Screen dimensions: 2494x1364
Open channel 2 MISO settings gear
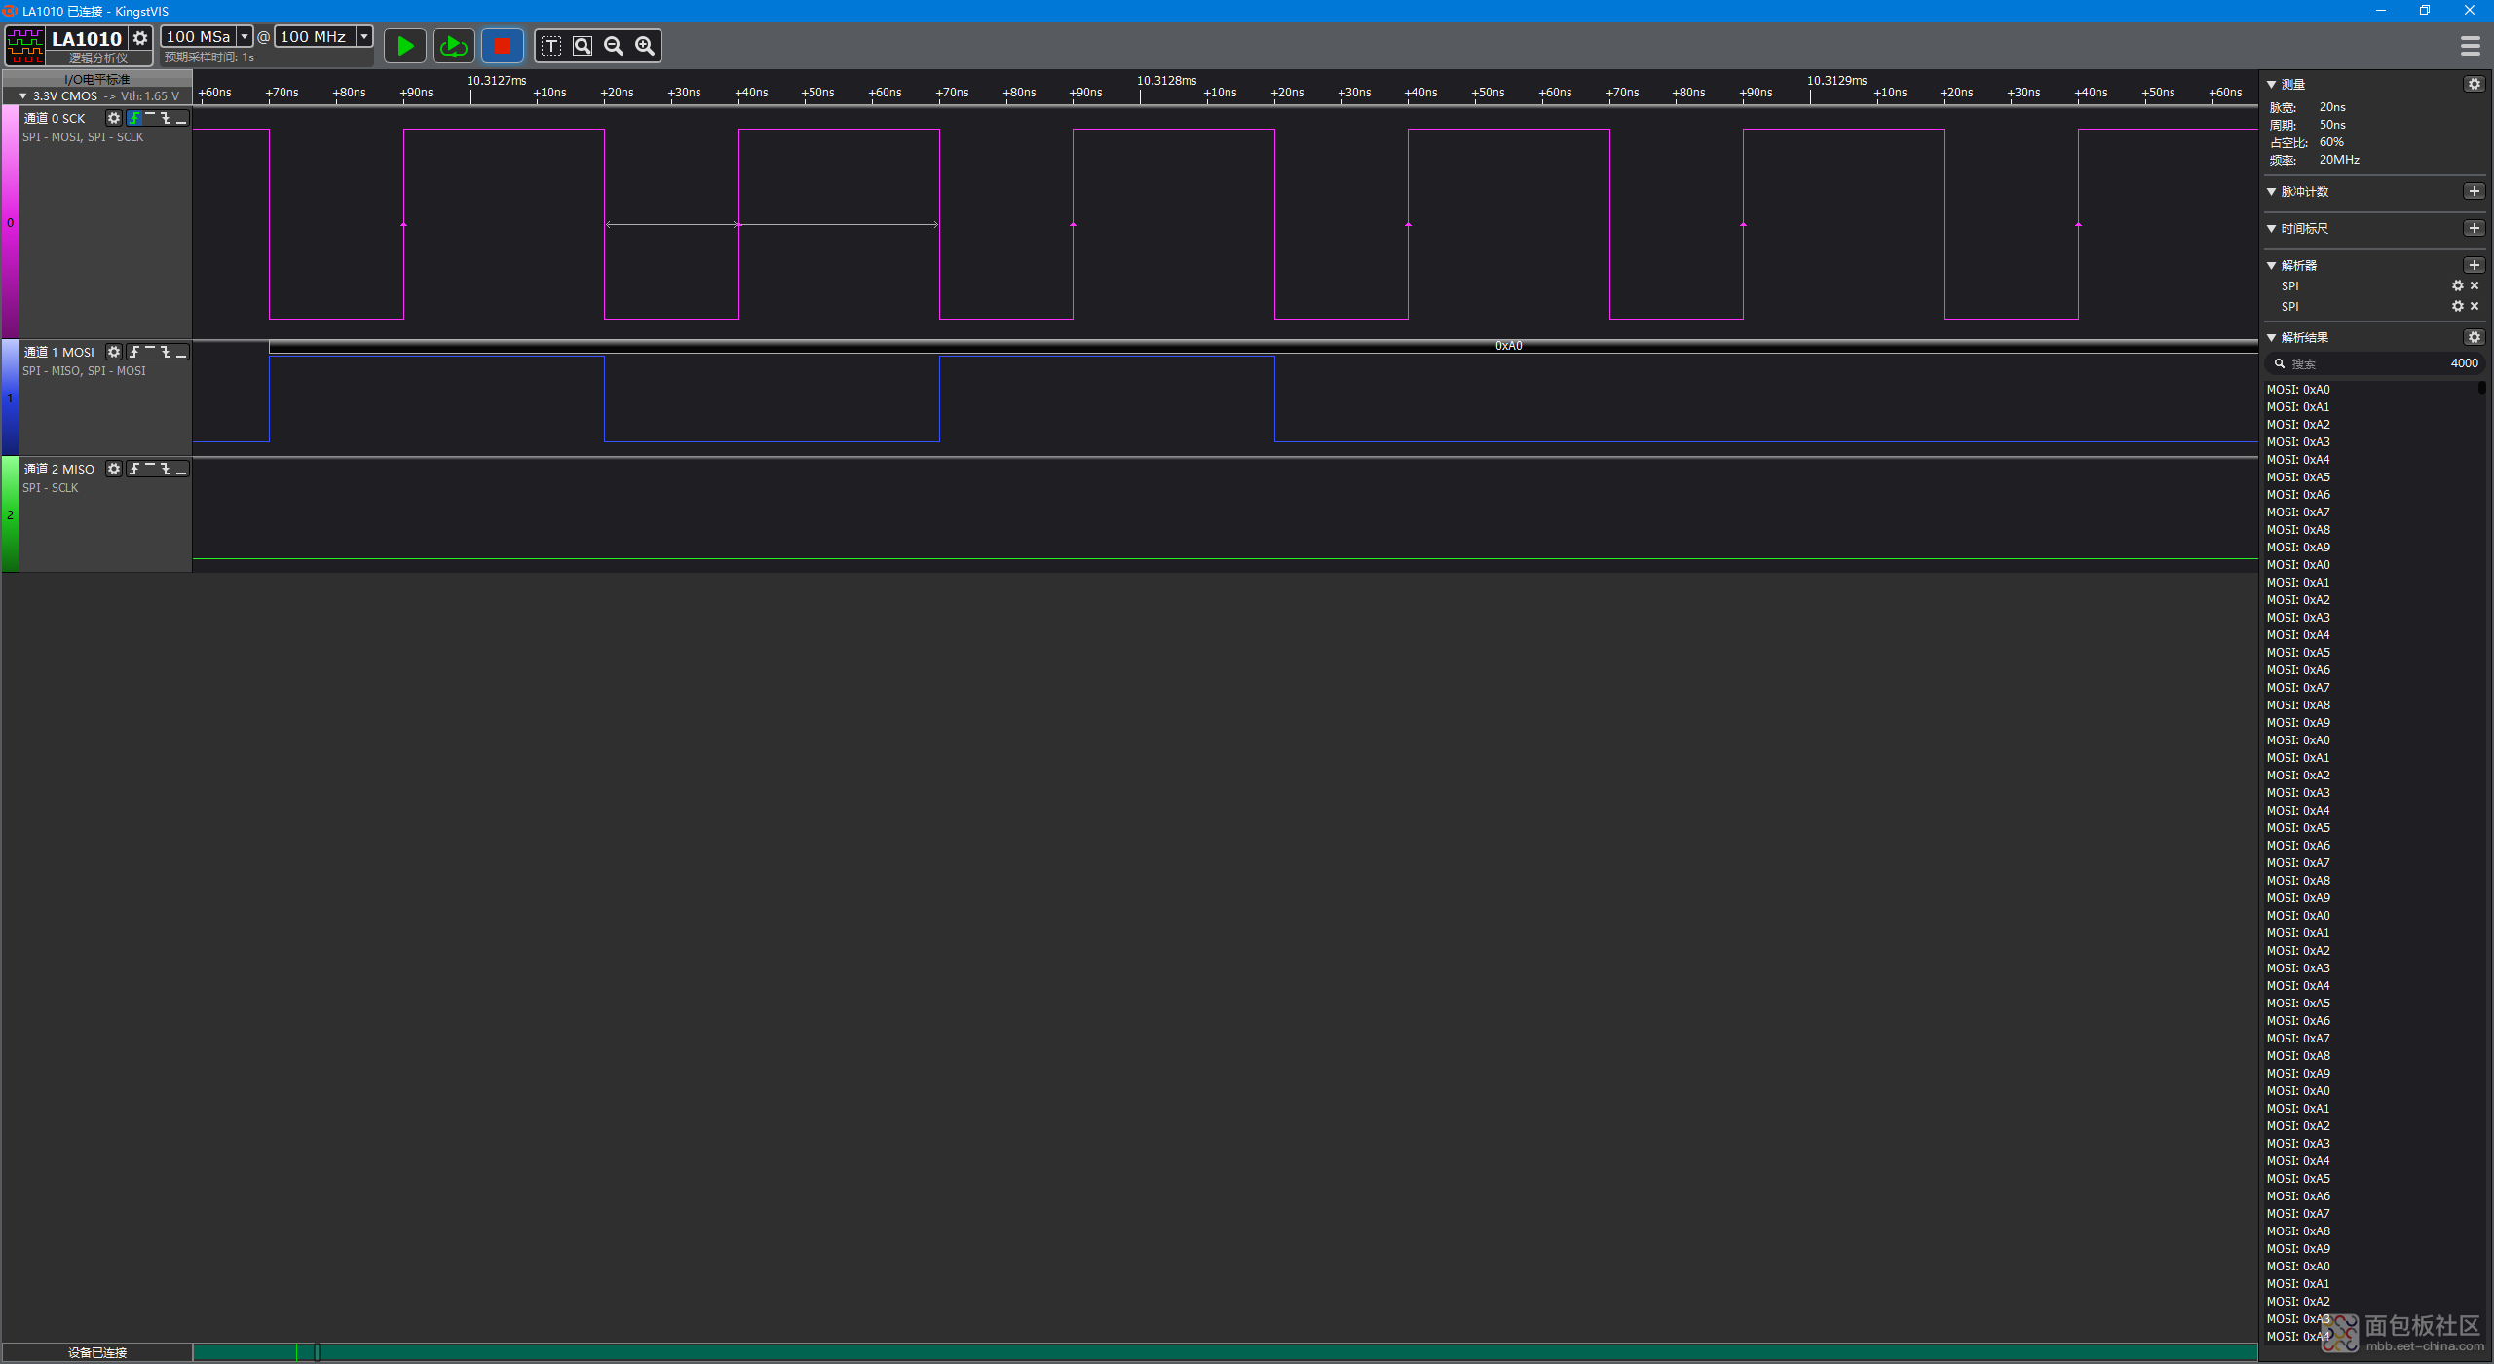click(x=114, y=469)
